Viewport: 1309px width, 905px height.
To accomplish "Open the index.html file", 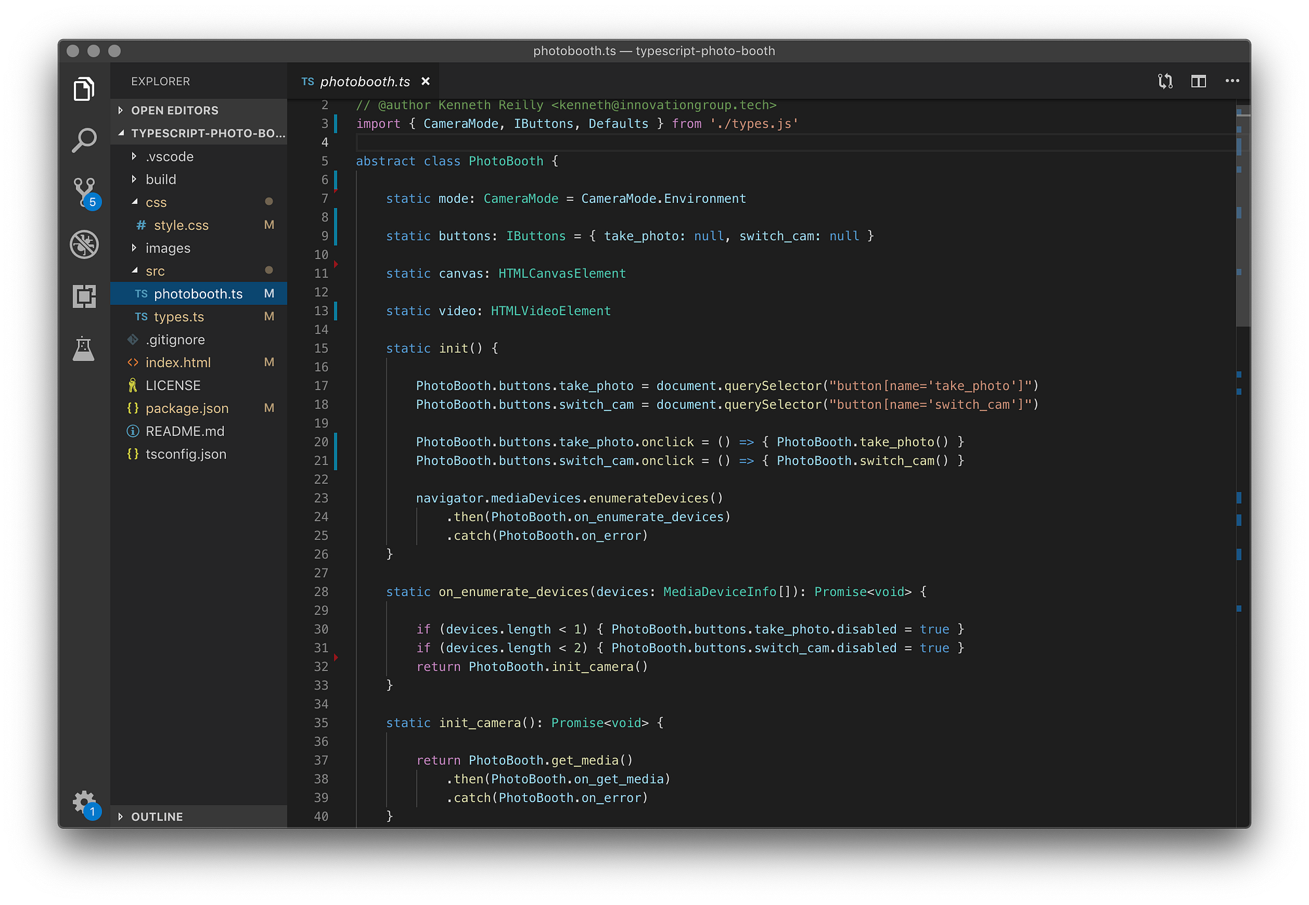I will click(x=177, y=362).
